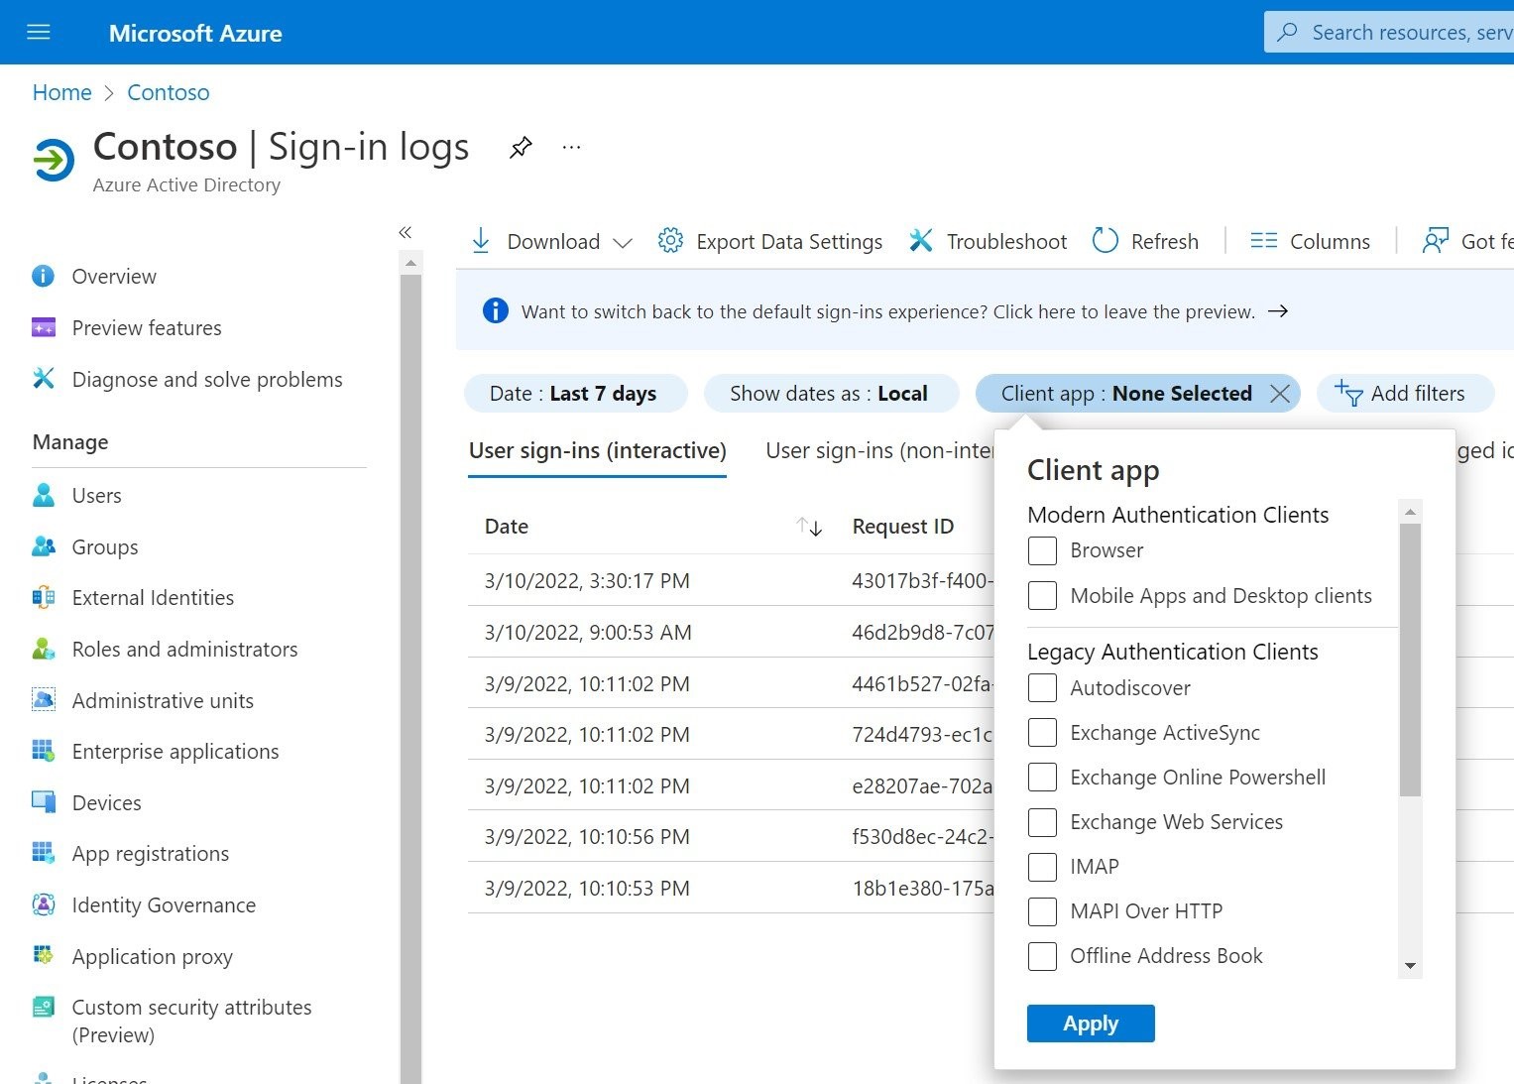
Task: Enable the Browser client filter
Action: pos(1041,550)
